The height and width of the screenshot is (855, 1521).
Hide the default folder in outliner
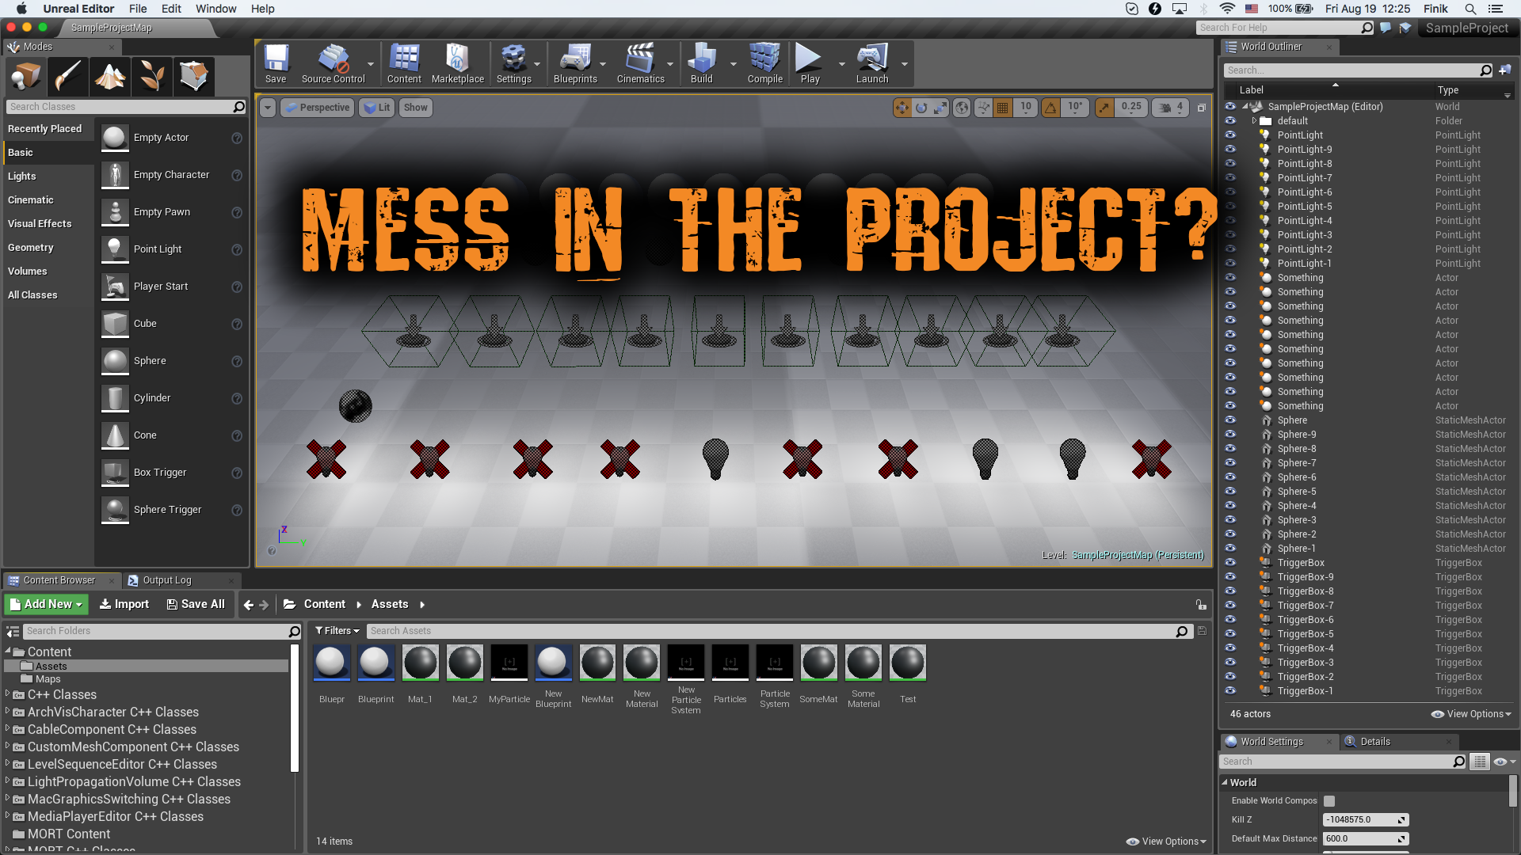coord(1230,120)
